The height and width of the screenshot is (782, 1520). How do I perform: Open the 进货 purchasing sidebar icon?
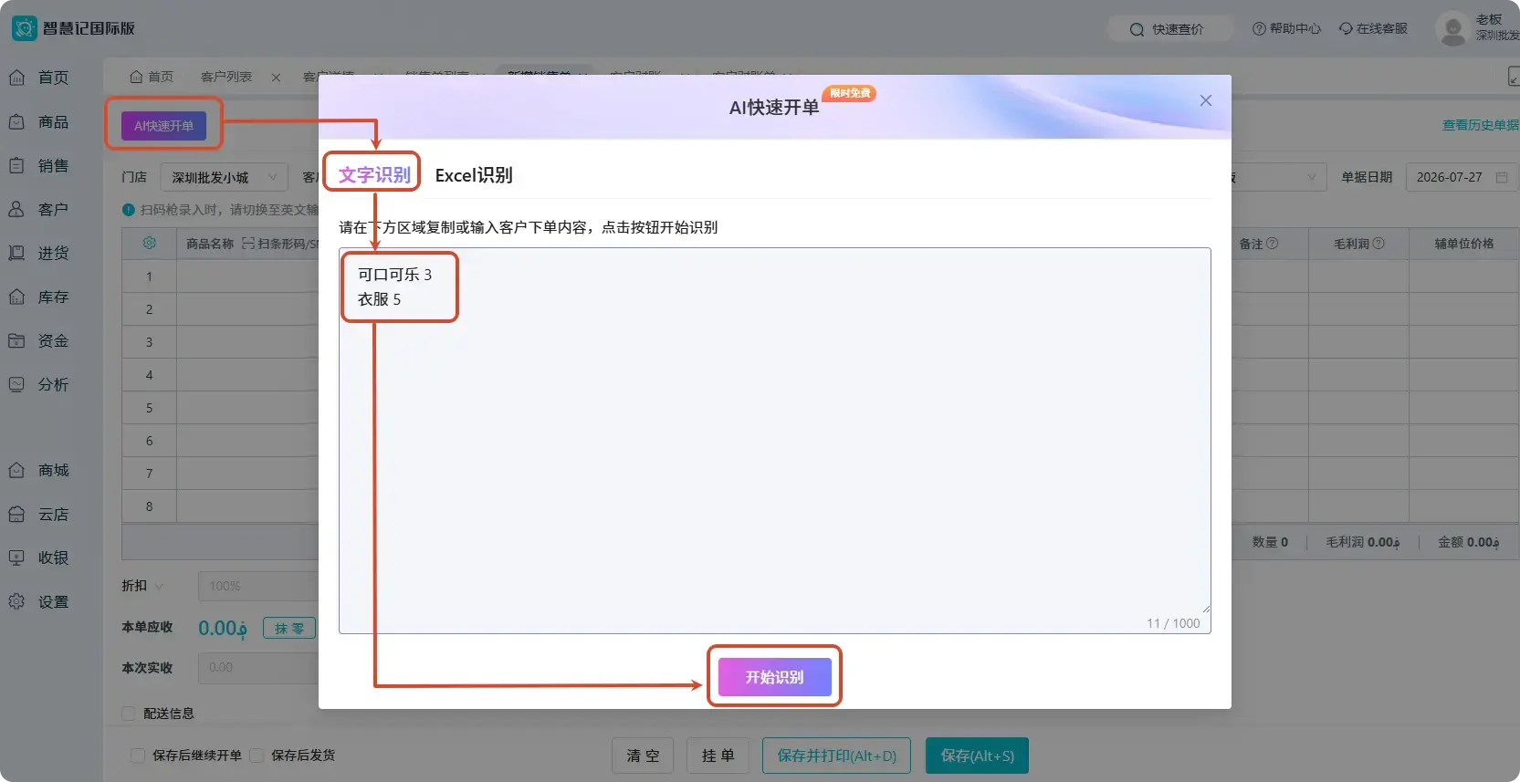[16, 253]
